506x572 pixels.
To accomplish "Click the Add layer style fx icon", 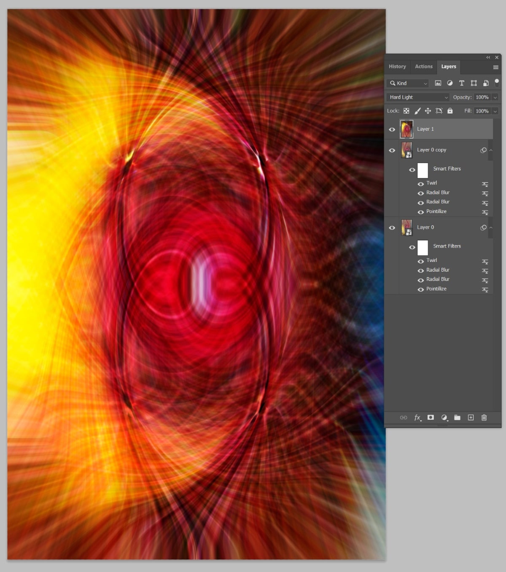I will pos(417,418).
